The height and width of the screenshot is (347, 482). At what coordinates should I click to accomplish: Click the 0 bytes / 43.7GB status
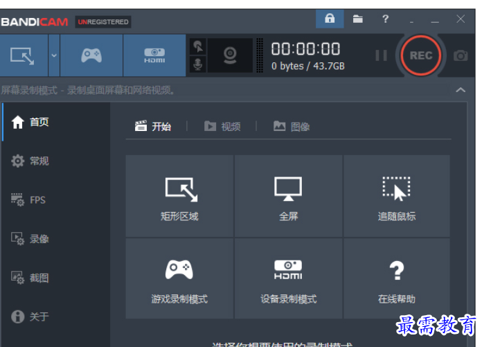tap(308, 66)
